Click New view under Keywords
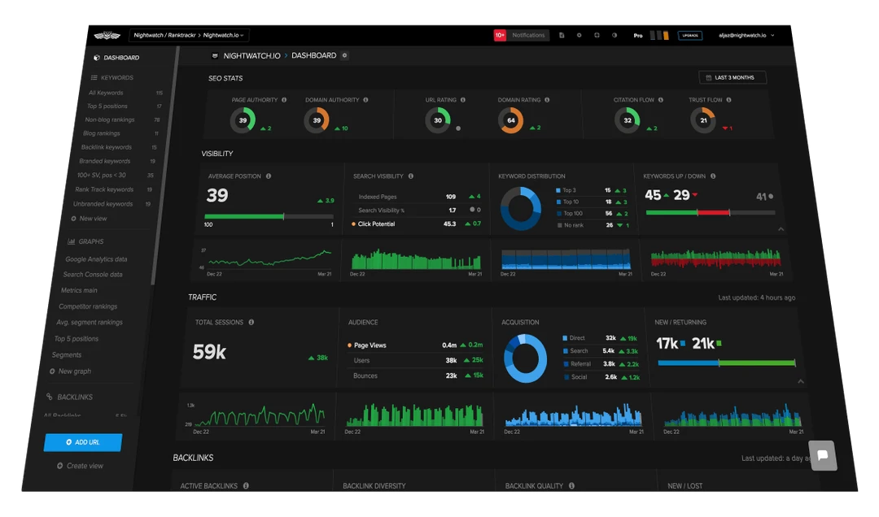879x517 pixels. pyautogui.click(x=89, y=219)
